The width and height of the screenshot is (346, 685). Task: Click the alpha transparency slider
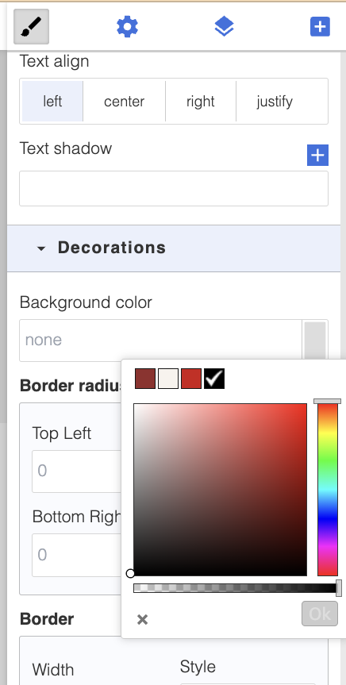tap(235, 588)
